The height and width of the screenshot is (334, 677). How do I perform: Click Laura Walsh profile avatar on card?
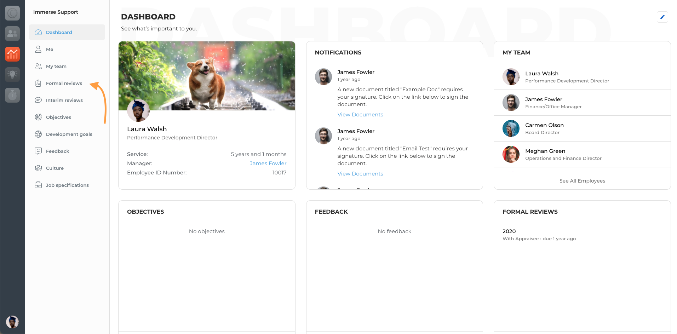(x=138, y=110)
